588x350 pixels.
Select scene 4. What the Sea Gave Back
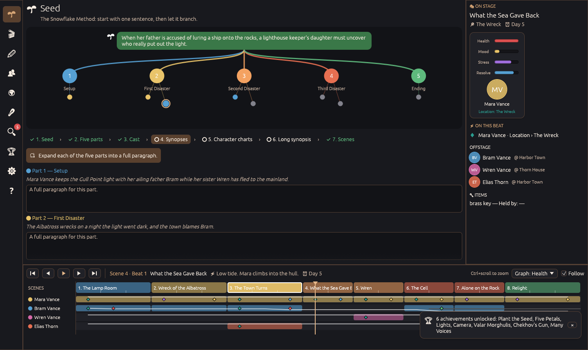328,288
